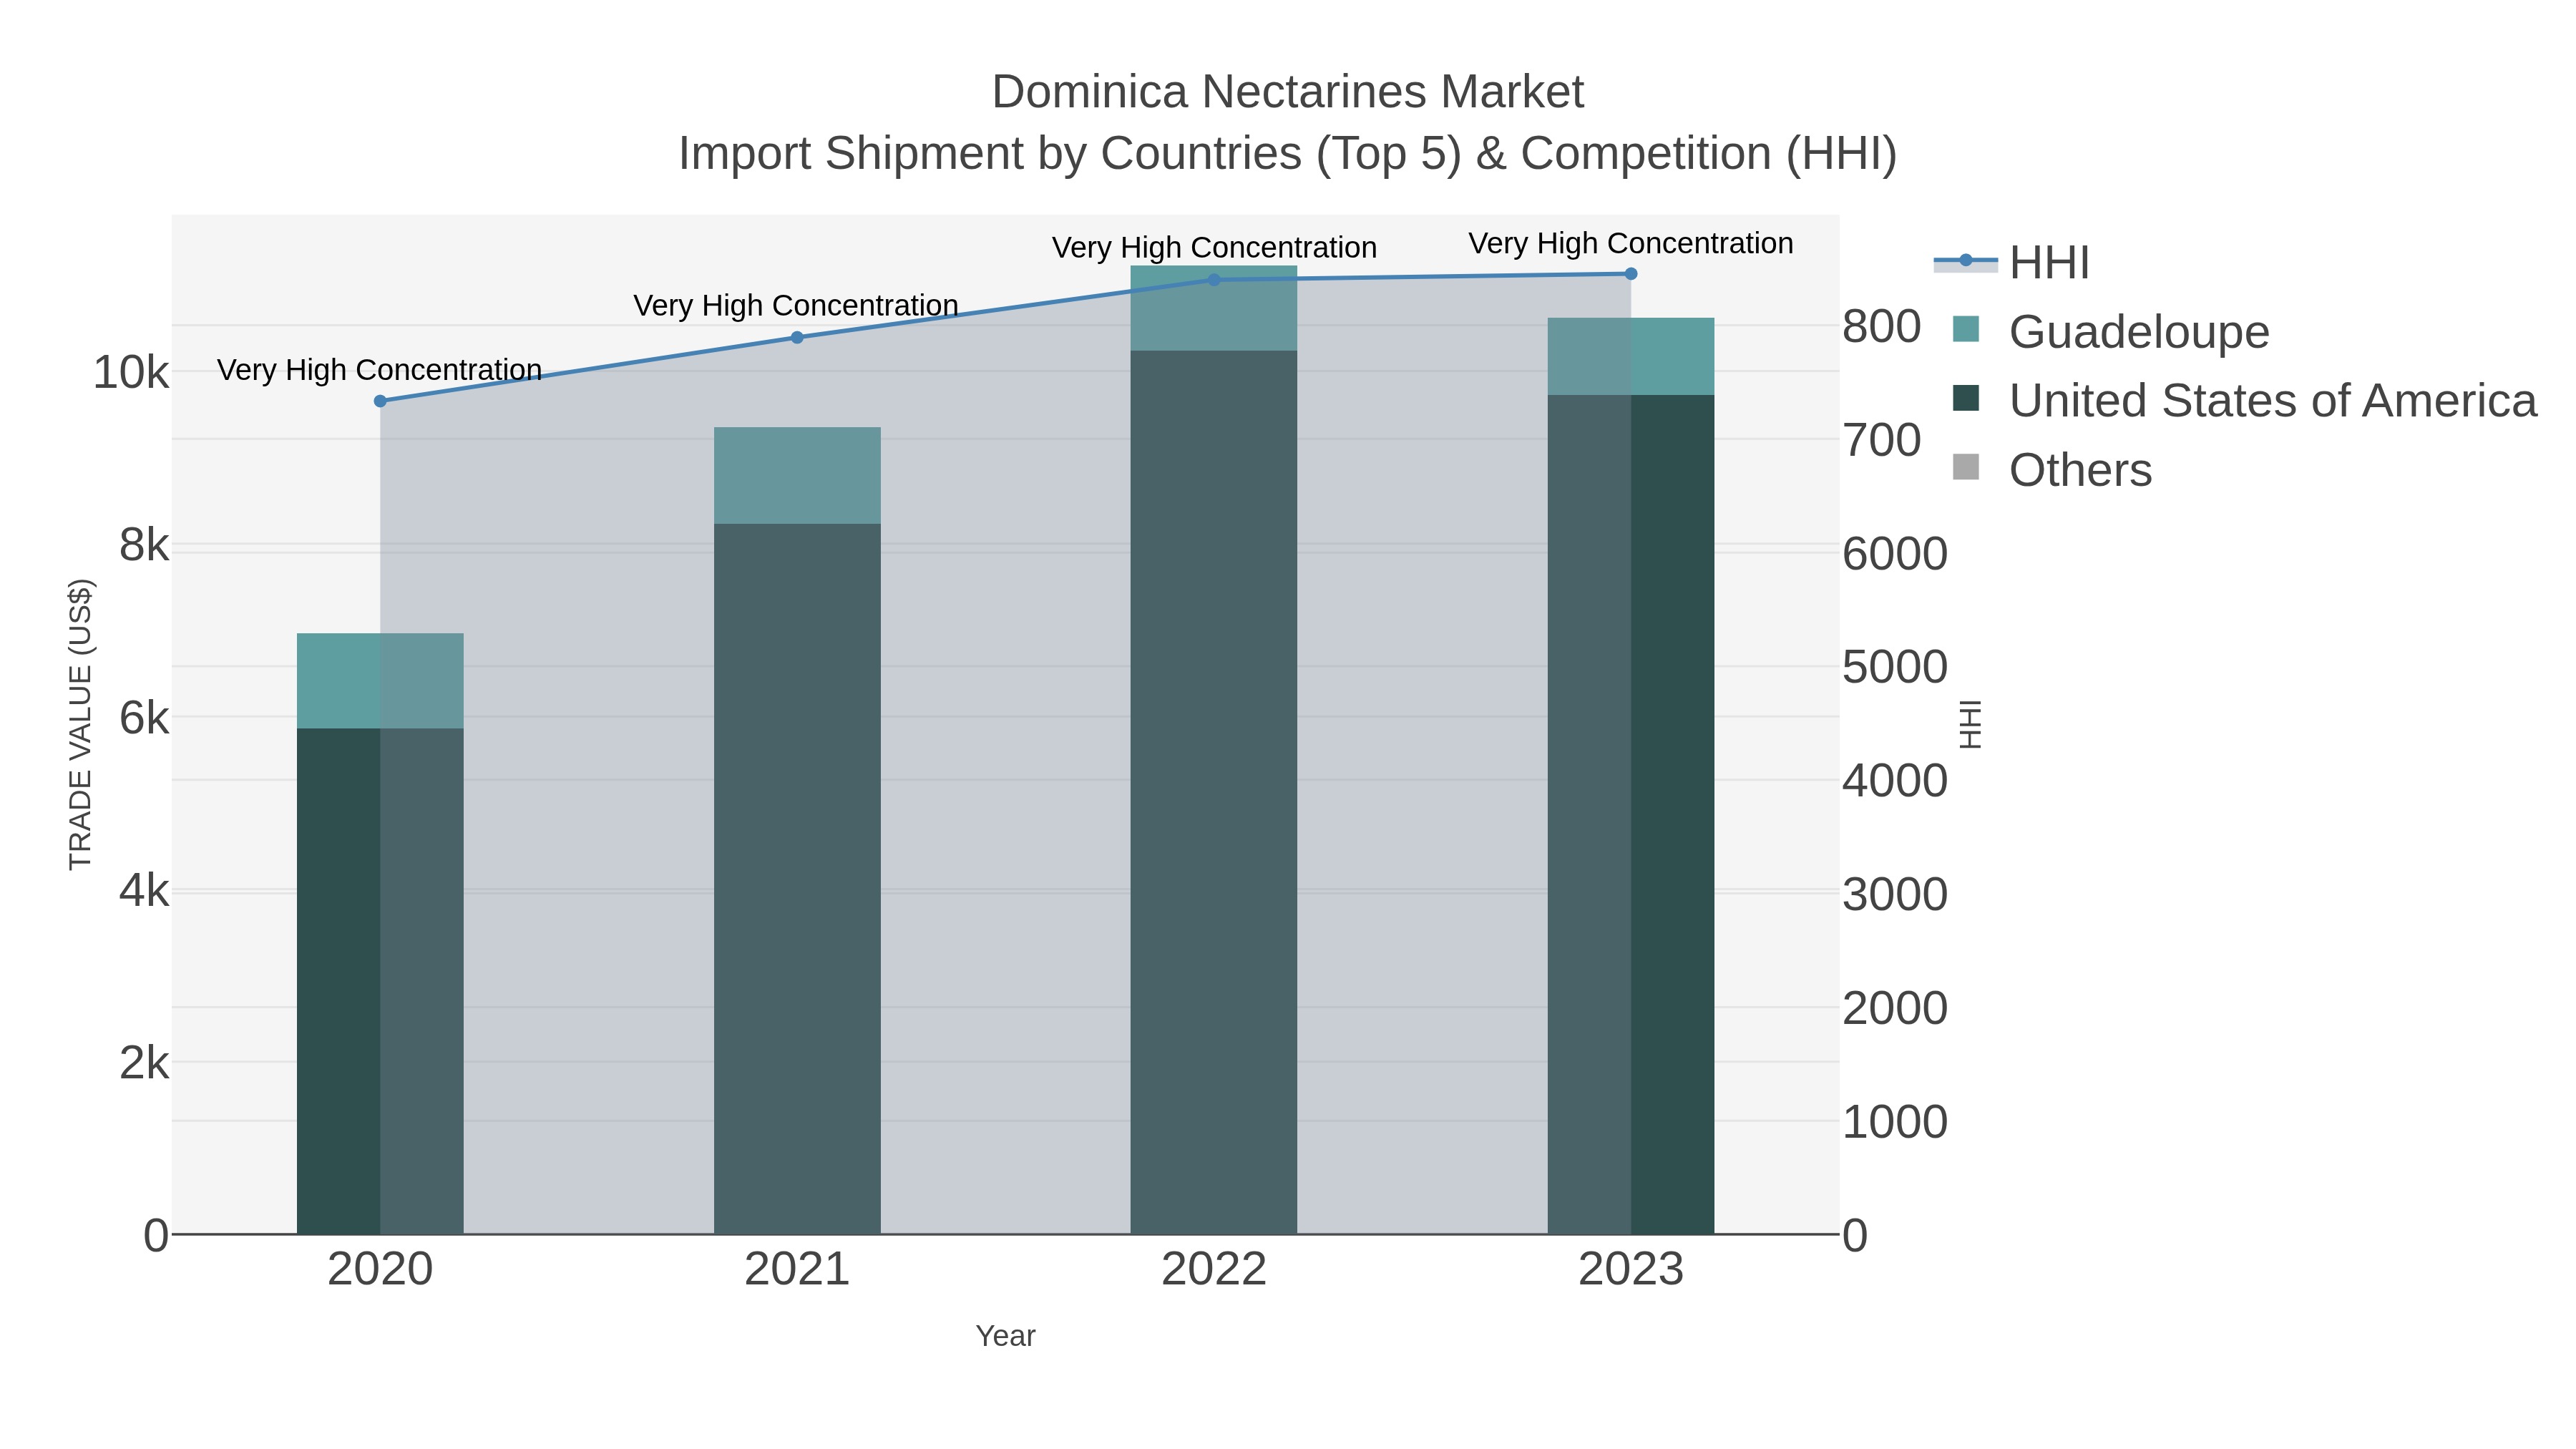Select the 2022 HHI data point
Viewport: 2576px width, 1449px height.
click(x=1214, y=280)
